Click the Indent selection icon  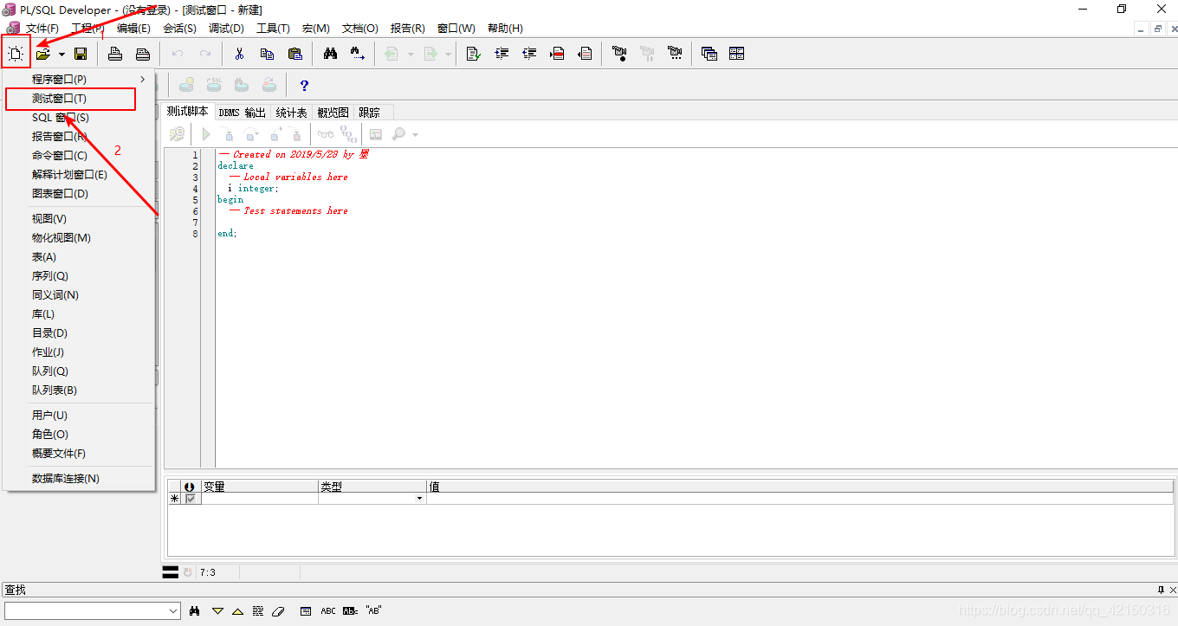tap(502, 54)
